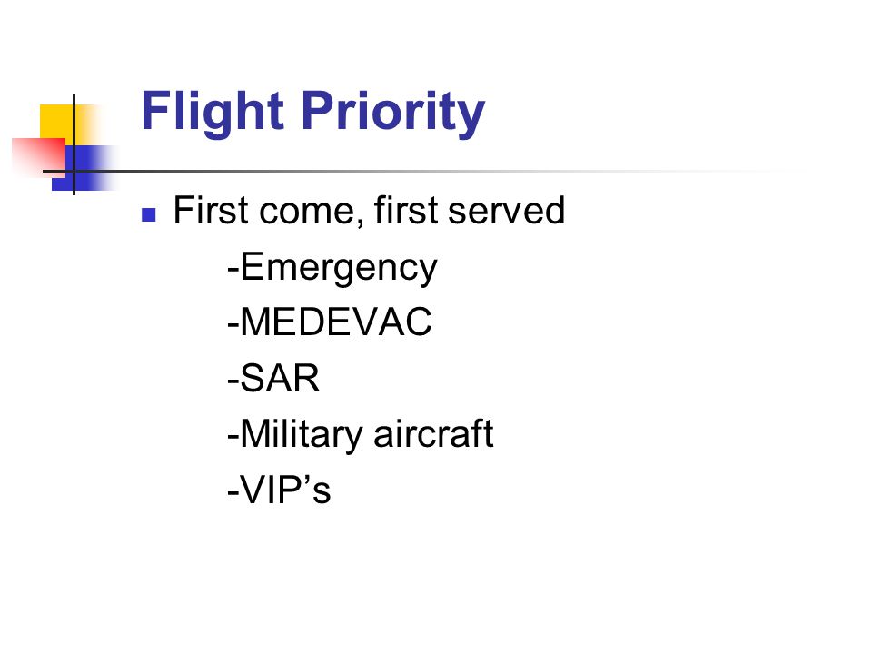Image resolution: width=872 pixels, height=654 pixels.
Task: Click the Flight Priority slide title
Action: click(x=313, y=112)
